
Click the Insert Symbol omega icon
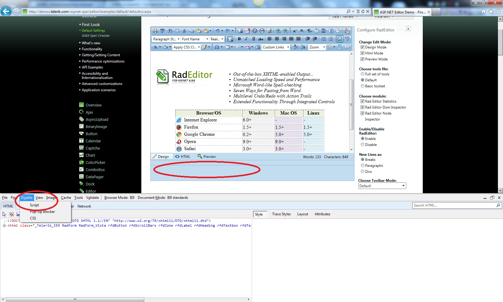tap(217, 47)
